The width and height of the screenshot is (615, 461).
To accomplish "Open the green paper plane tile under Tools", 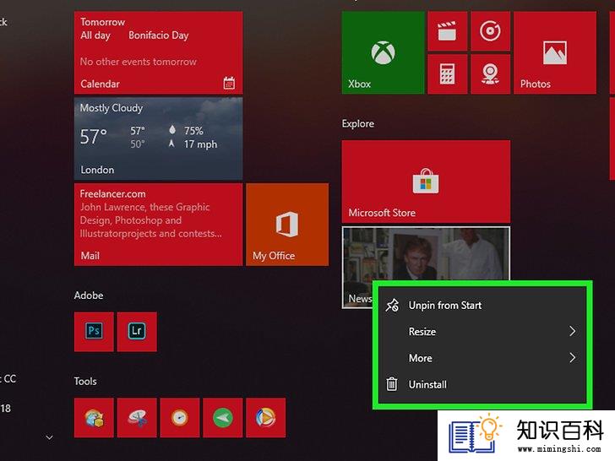I will pos(223,417).
